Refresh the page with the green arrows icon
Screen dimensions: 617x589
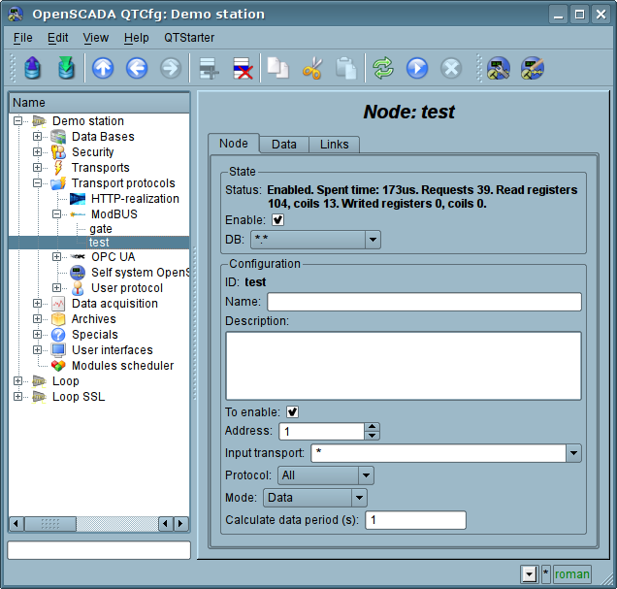pyautogui.click(x=383, y=68)
